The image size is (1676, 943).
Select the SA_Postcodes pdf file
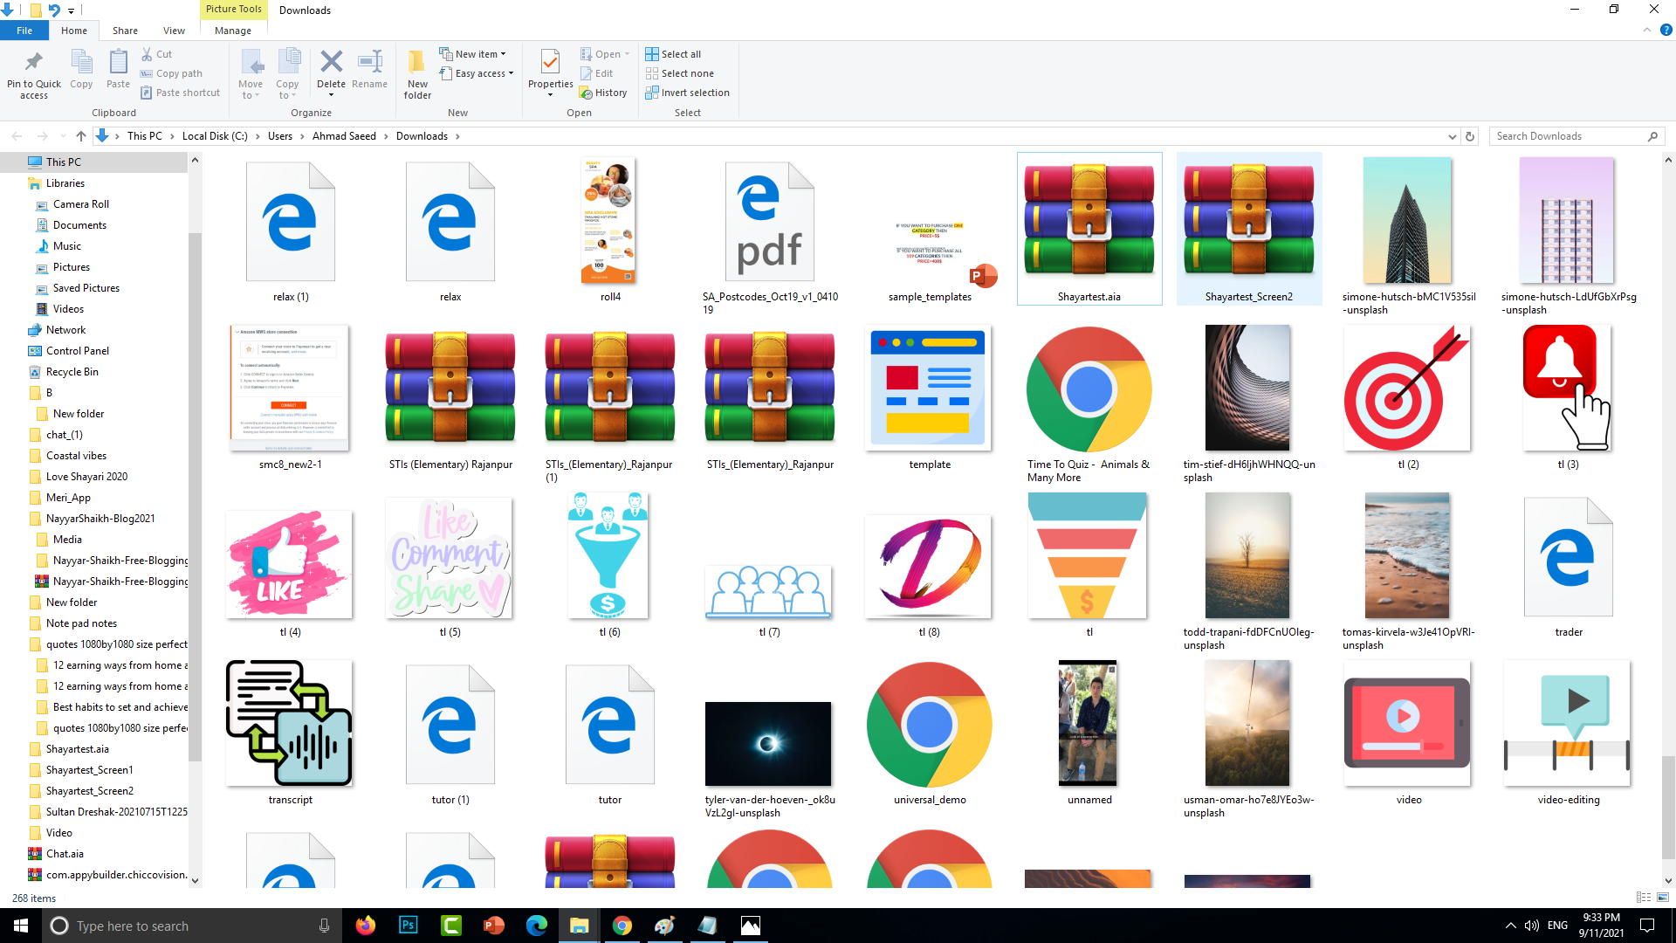(x=770, y=236)
